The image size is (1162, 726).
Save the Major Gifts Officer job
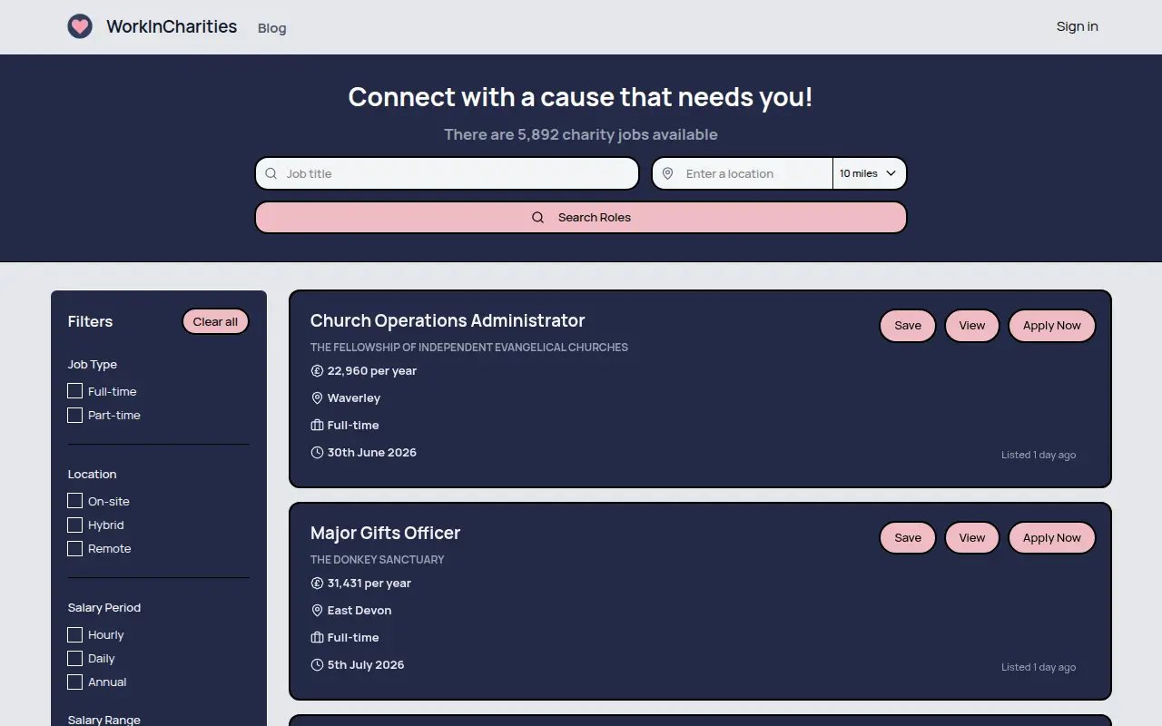click(908, 538)
